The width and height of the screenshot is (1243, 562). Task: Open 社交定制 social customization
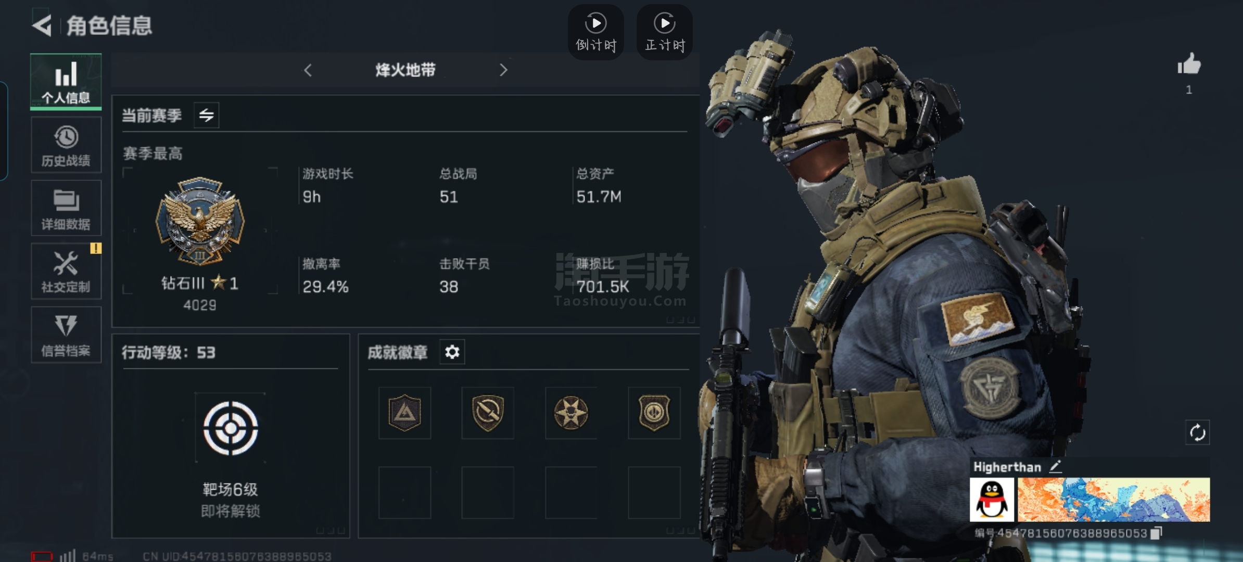point(66,272)
